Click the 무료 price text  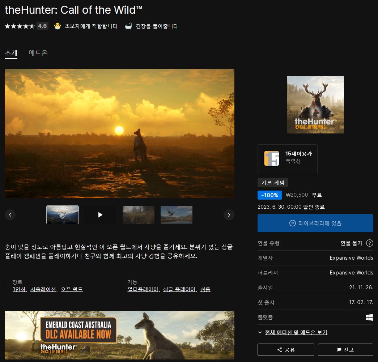(x=317, y=195)
